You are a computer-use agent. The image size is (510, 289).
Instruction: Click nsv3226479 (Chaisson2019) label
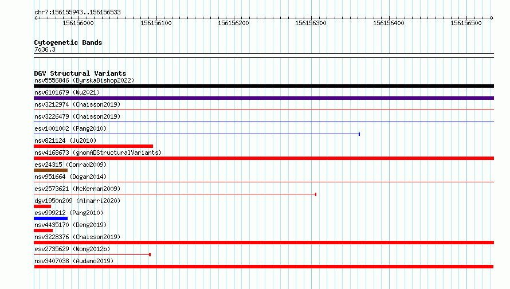[77, 116]
